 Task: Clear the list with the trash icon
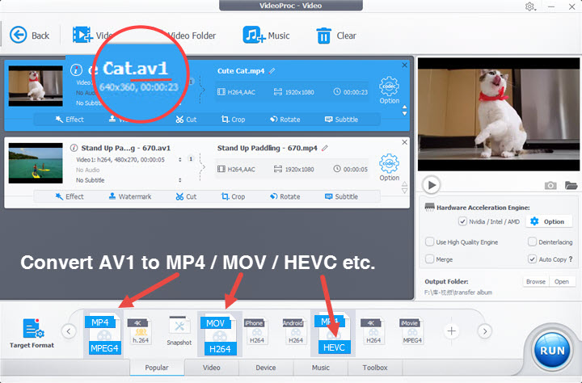point(323,36)
